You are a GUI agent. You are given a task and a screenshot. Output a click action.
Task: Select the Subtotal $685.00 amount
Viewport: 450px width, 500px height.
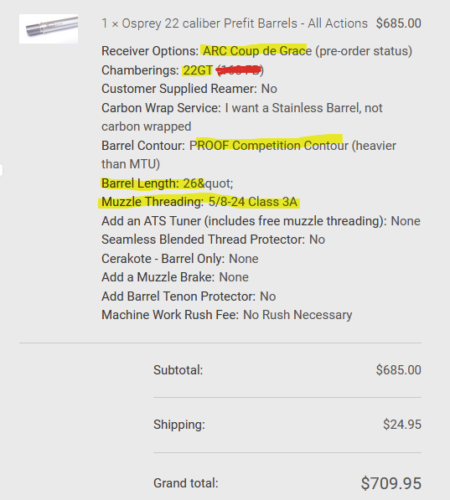[x=398, y=370]
